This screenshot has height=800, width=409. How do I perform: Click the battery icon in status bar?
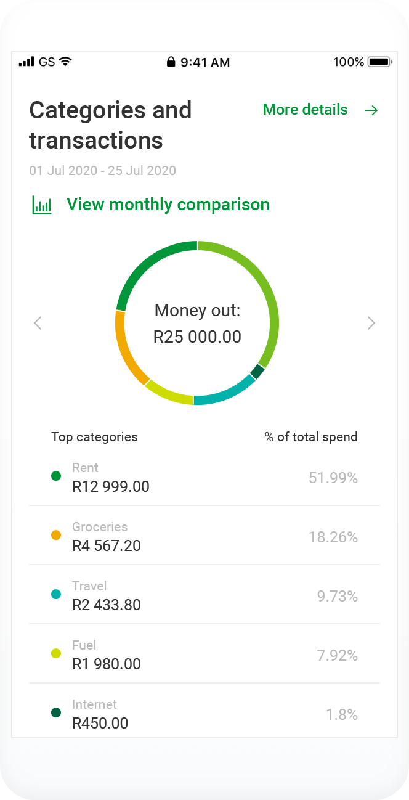[379, 62]
